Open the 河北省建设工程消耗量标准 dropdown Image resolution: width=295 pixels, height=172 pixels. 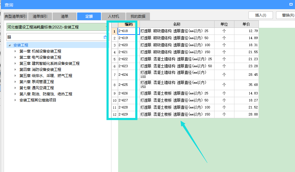click(x=57, y=27)
